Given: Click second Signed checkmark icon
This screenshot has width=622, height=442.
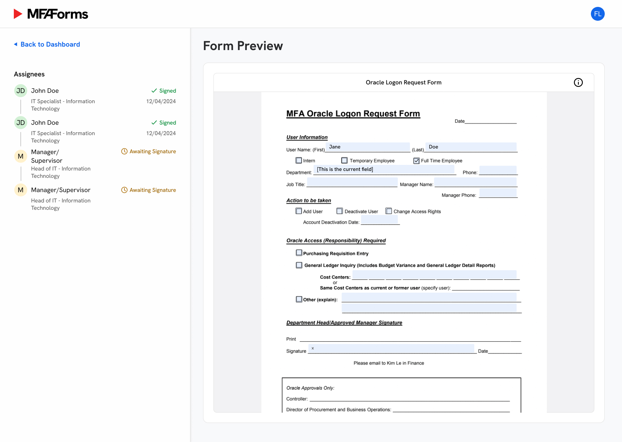Looking at the screenshot, I should pos(154,123).
